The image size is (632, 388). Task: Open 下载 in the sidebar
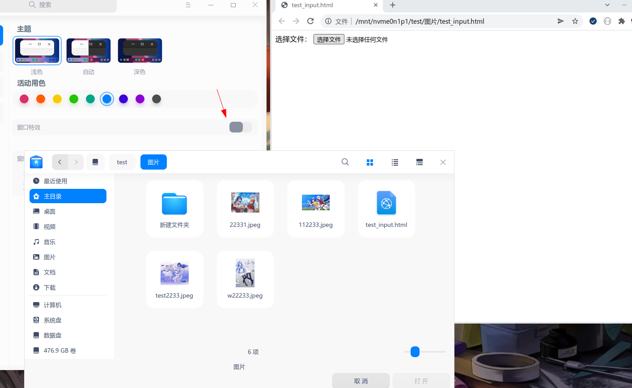68,287
